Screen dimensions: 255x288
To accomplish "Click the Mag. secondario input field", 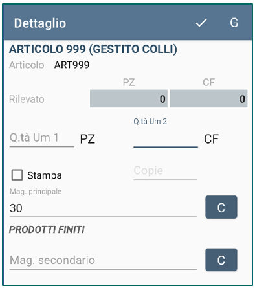I will pyautogui.click(x=103, y=261).
